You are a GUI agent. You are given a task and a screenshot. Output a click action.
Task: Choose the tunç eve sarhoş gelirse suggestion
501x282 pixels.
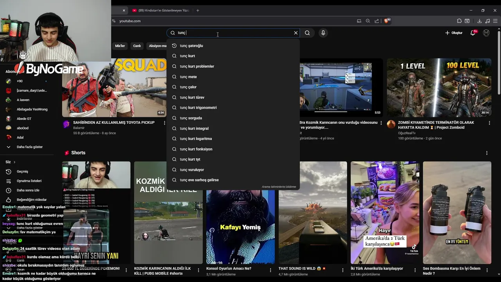(x=233, y=180)
